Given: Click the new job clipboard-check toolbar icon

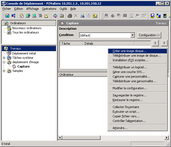Looking at the screenshot, I should pyautogui.click(x=21, y=16).
